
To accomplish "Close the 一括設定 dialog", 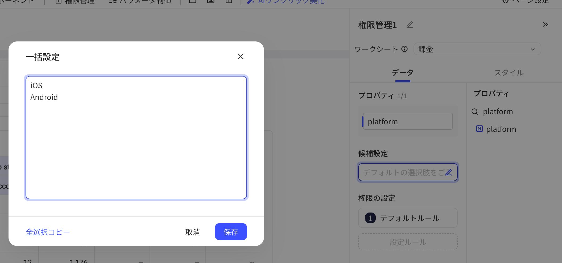I will click(x=241, y=56).
